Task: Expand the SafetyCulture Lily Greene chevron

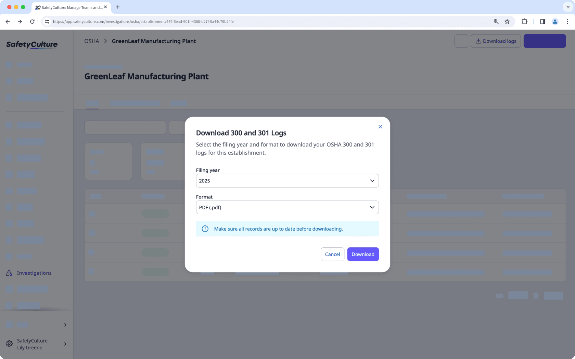Action: (65, 344)
